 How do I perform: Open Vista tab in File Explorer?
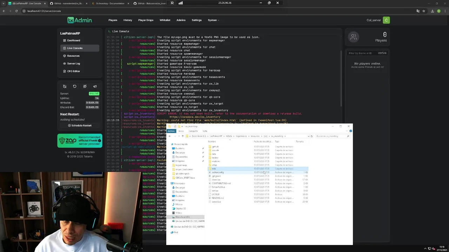click(205, 131)
